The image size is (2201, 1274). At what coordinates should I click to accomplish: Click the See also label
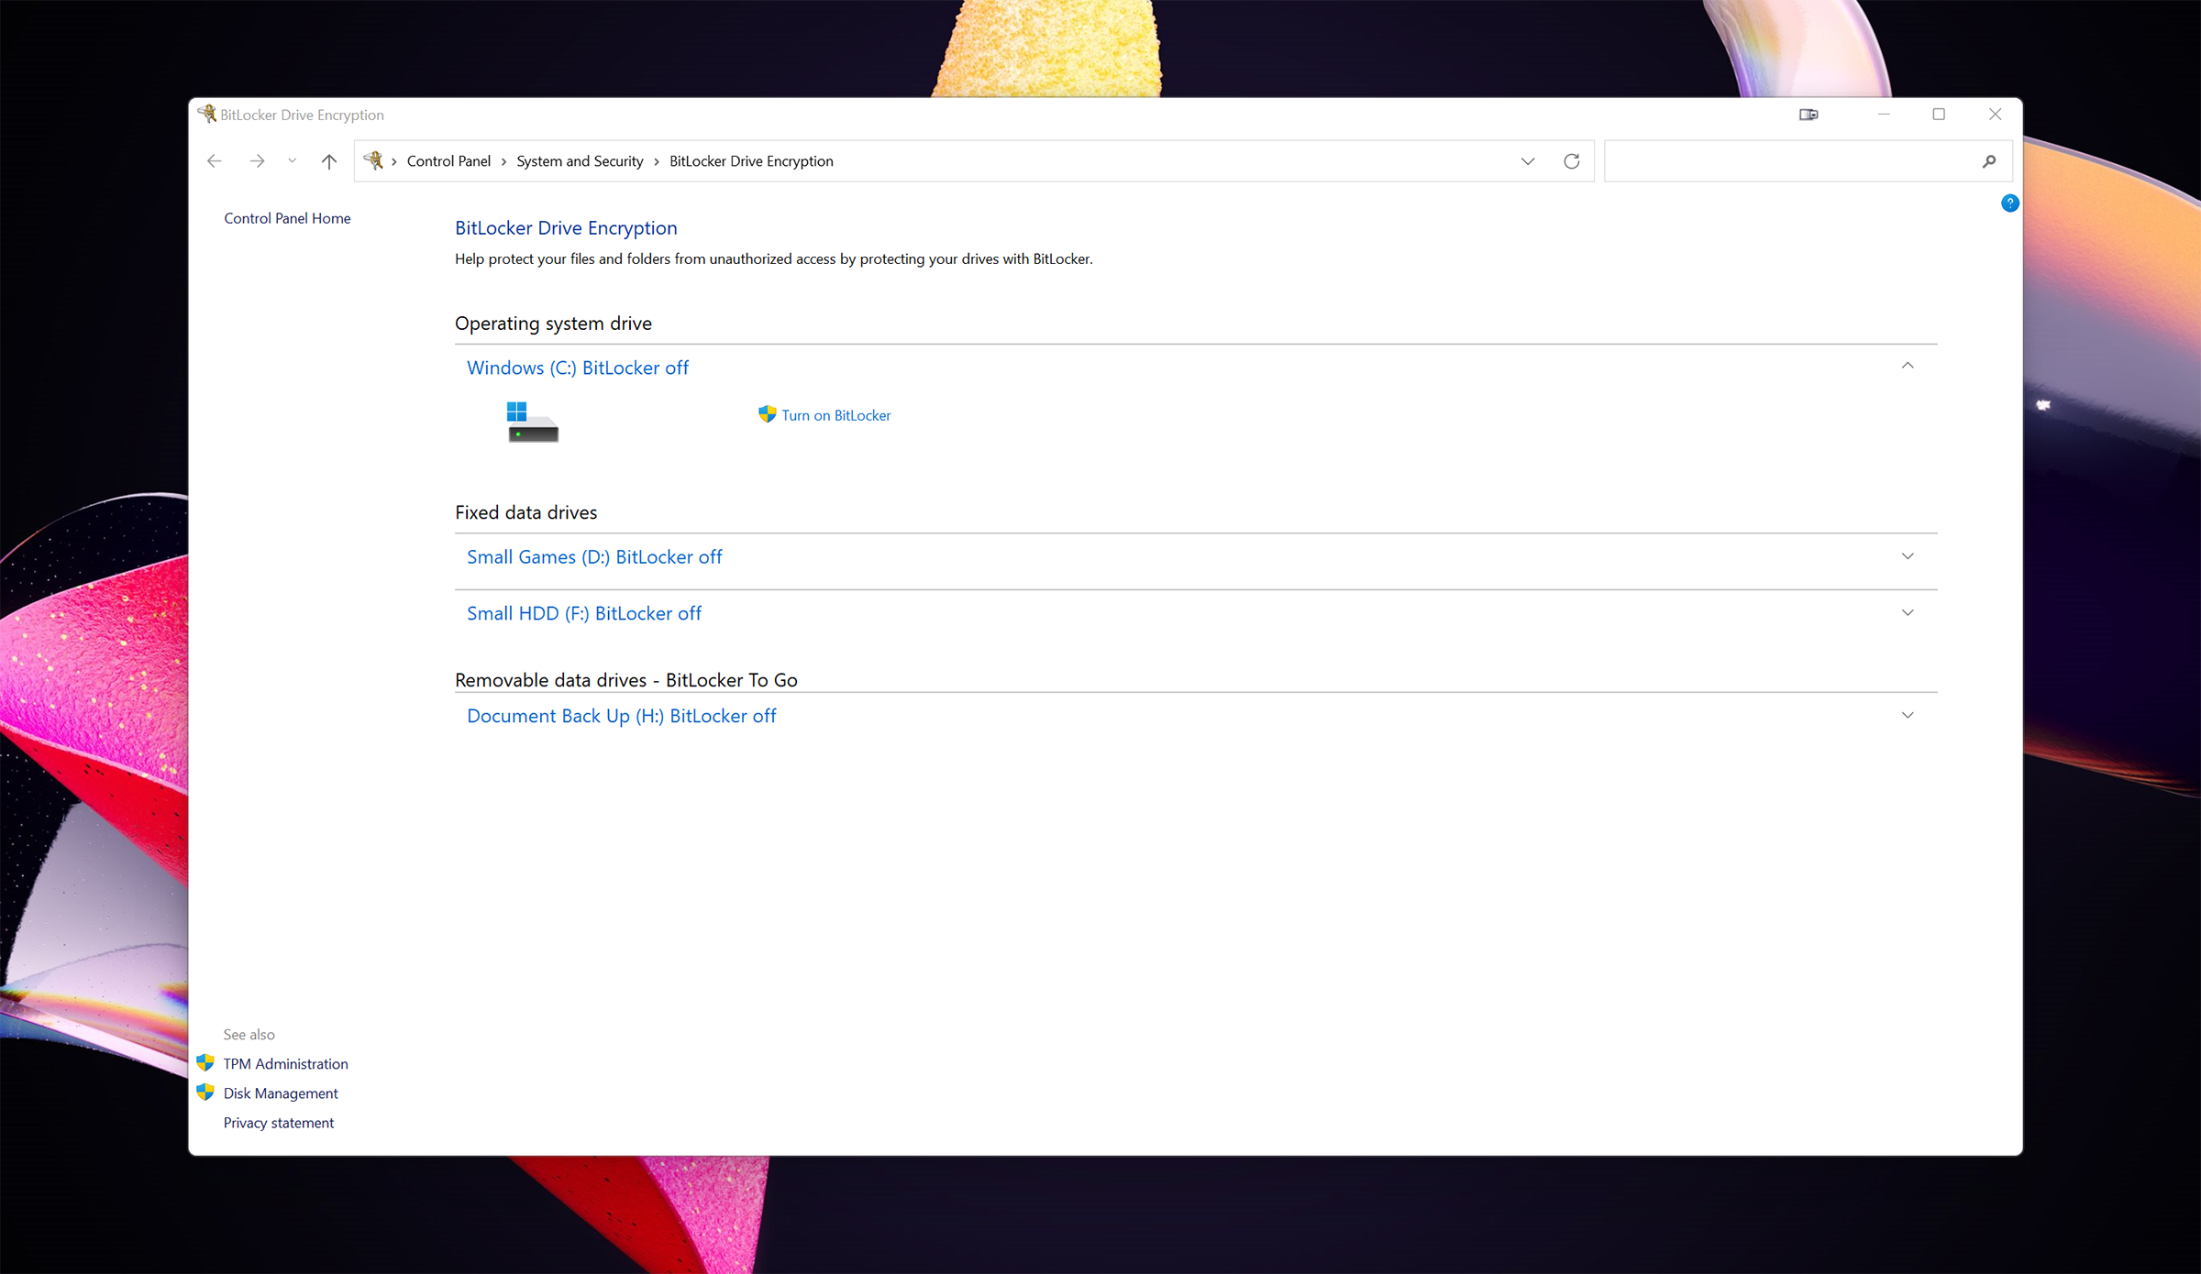coord(249,1035)
